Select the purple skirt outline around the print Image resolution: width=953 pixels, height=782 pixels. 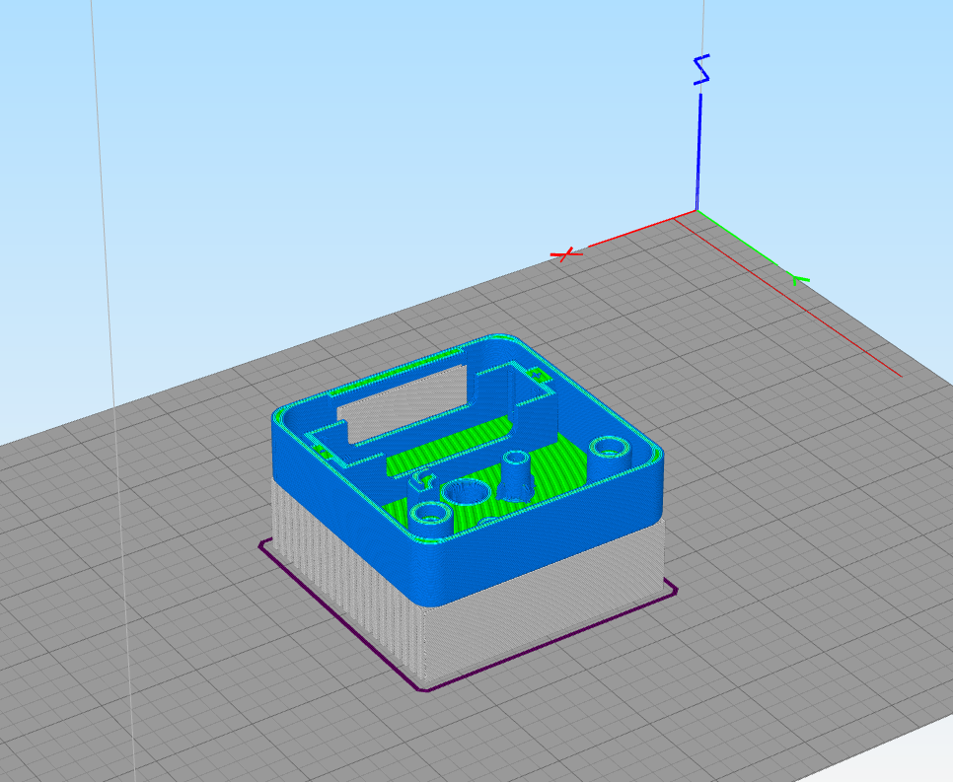(x=468, y=614)
